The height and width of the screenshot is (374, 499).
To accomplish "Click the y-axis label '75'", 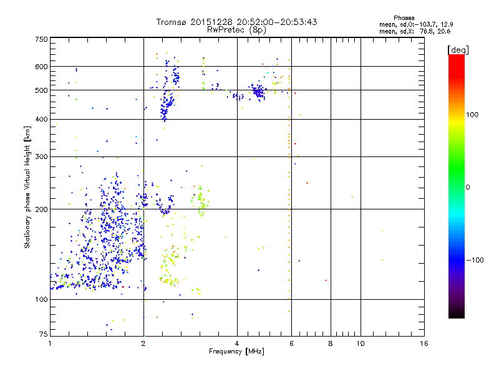I will point(44,334).
